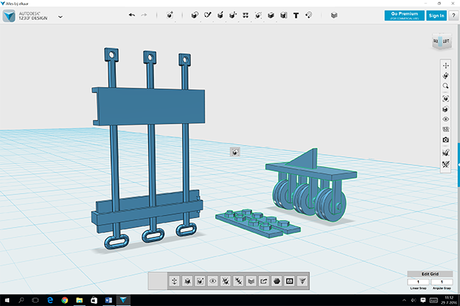The height and width of the screenshot is (306, 460).
Task: Click the Pan tool in the navigation bar
Action: (x=445, y=66)
